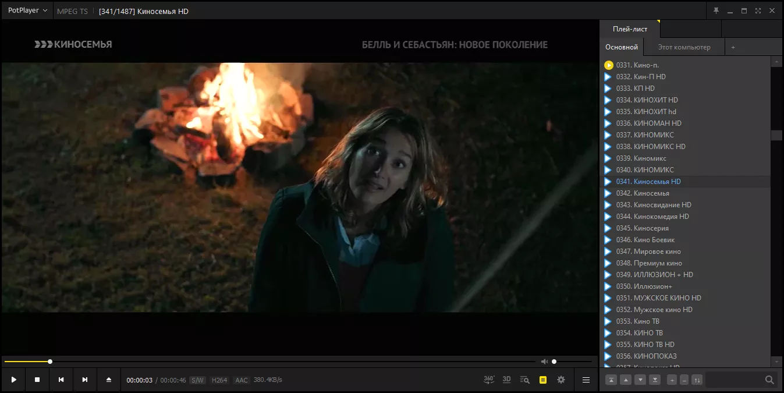
Task: Open a file with the eject button
Action: pos(109,380)
